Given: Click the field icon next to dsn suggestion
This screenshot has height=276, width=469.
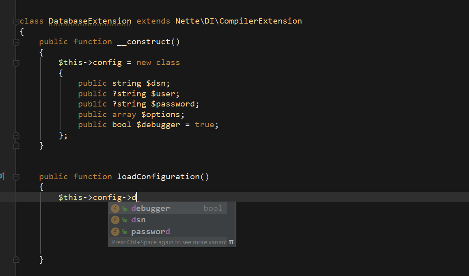Looking at the screenshot, I should pos(115,220).
